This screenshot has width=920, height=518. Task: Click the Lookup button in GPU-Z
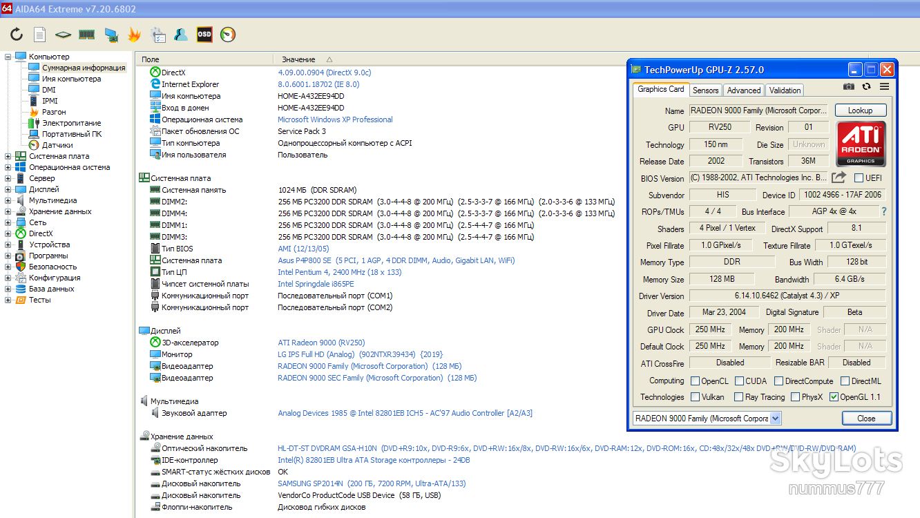coord(861,110)
